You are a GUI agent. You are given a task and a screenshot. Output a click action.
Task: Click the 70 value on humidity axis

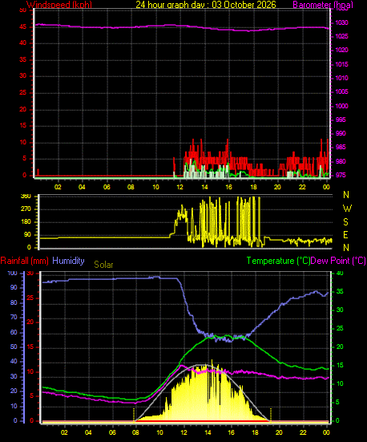[x=14, y=318]
